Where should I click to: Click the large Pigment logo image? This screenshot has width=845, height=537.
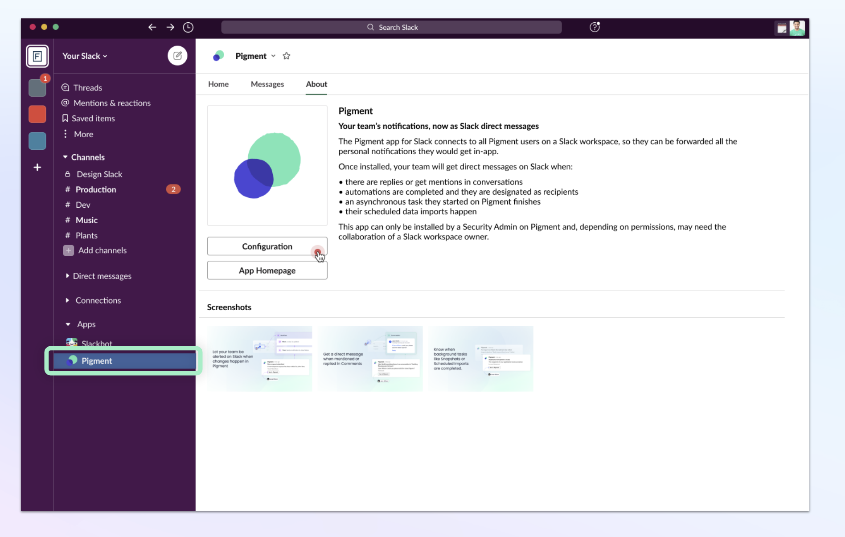(267, 166)
